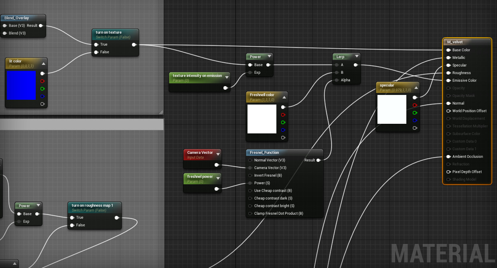
Task: Collapse the lit color node preview
Action: click(x=43, y=63)
